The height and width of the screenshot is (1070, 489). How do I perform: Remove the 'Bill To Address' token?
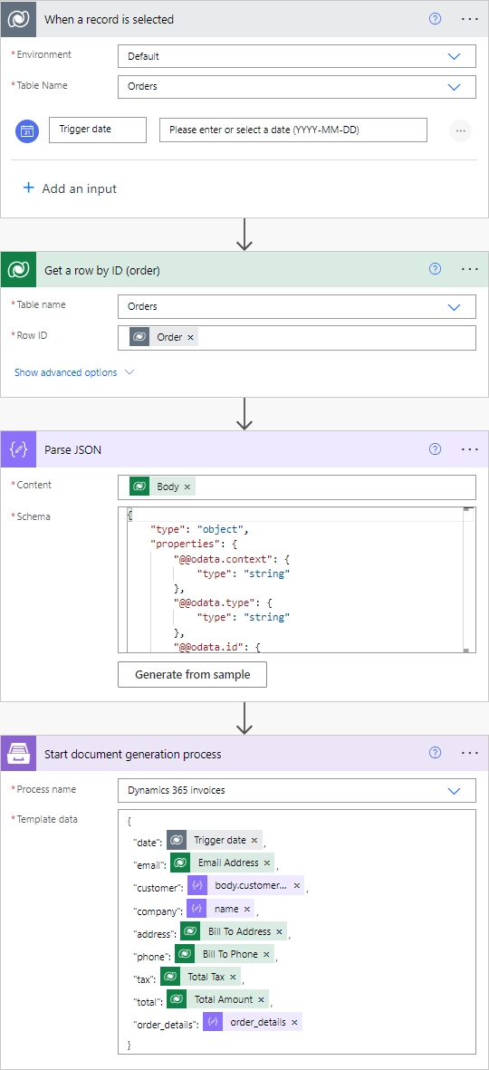point(280,931)
